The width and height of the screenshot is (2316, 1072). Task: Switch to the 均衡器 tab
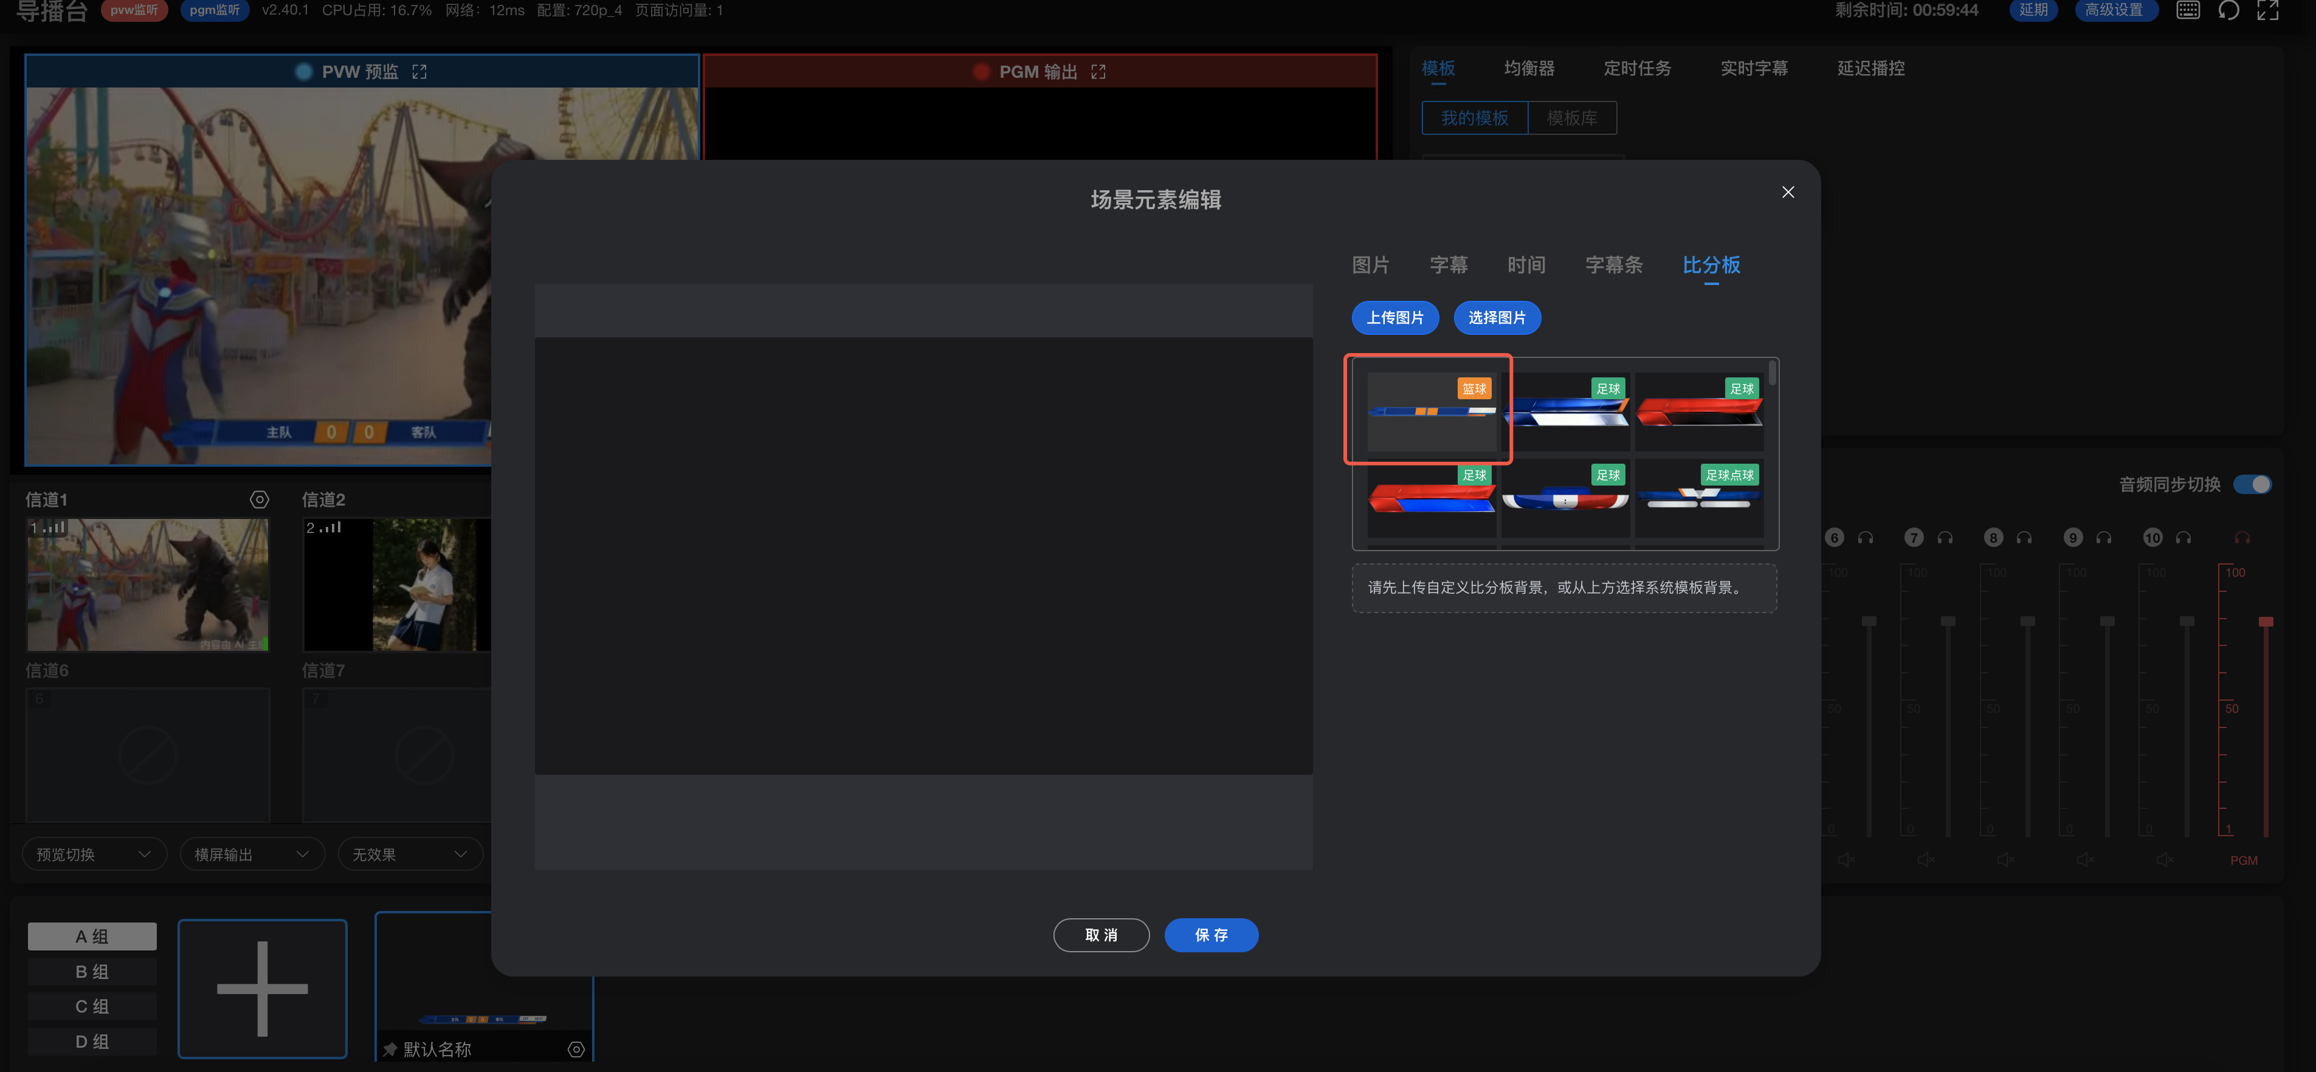1528,68
